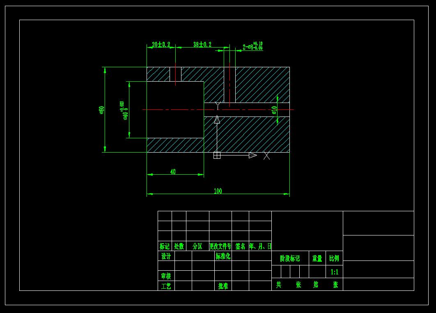Click the 批准 label in title block

pyautogui.click(x=223, y=286)
